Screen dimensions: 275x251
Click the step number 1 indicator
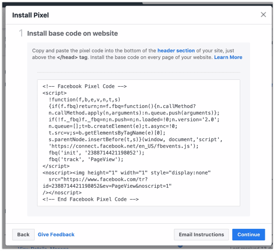[21, 33]
